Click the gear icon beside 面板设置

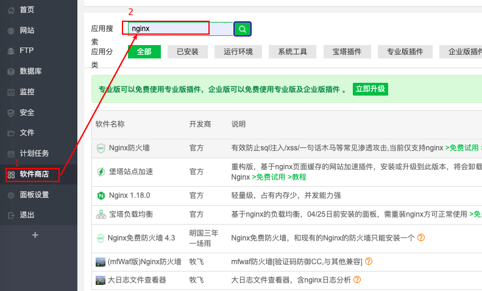click(11, 195)
